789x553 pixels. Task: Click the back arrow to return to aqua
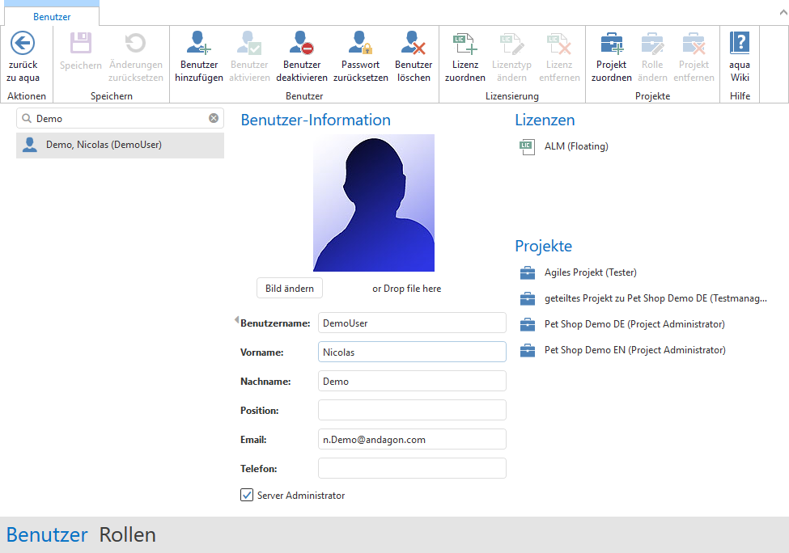click(23, 43)
